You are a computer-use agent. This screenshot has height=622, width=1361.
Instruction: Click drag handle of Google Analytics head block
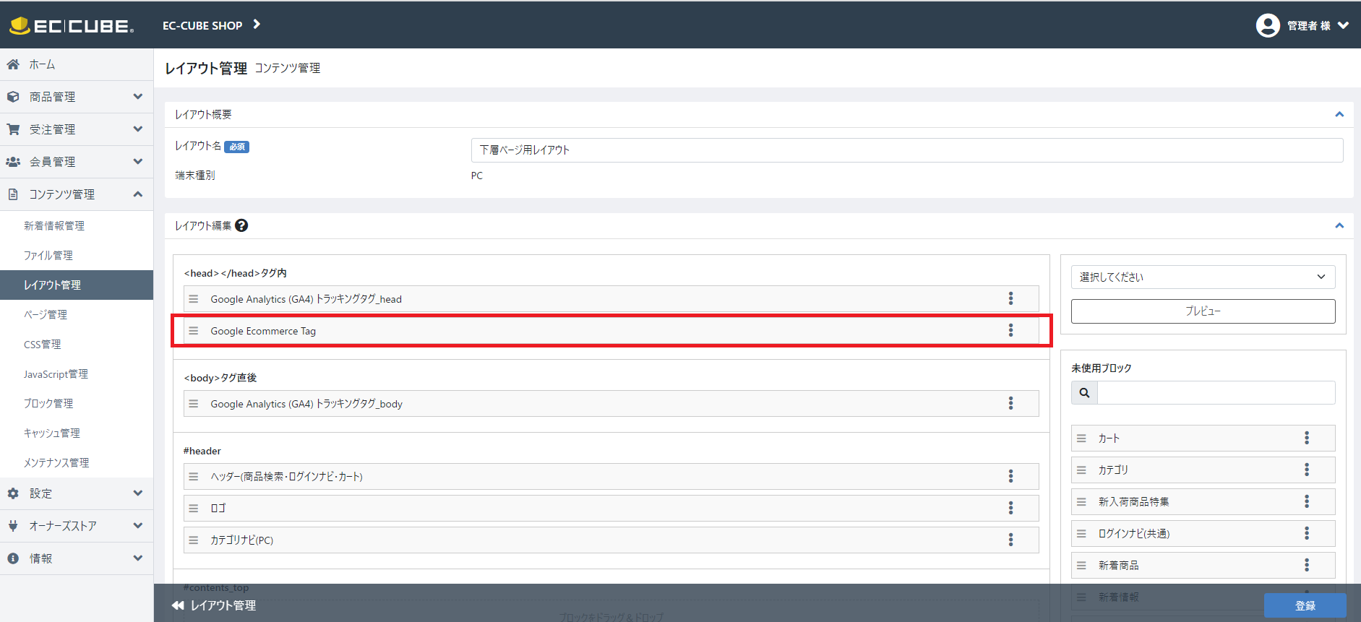click(194, 299)
